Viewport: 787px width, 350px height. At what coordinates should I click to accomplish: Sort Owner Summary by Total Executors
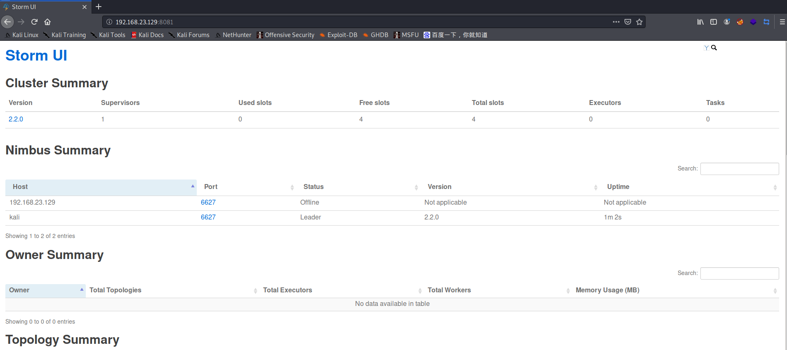[x=342, y=290]
